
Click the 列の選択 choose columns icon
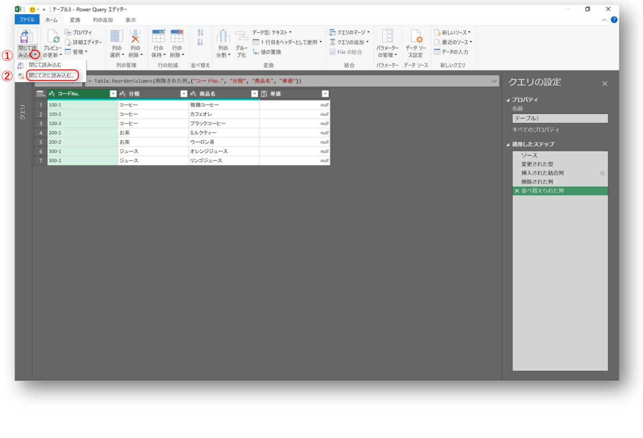point(117,36)
